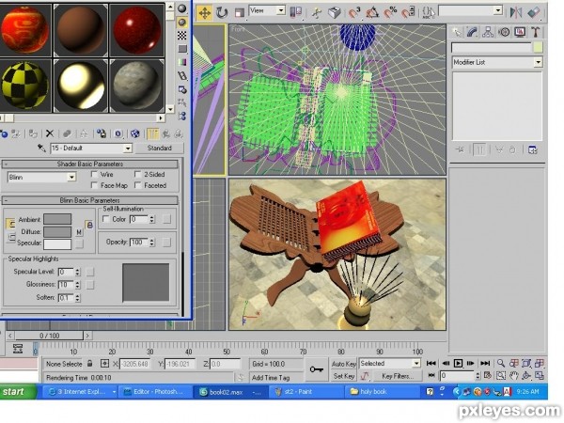This screenshot has width=564, height=423.
Task: Click the Ambient color swatch
Action: (x=57, y=219)
